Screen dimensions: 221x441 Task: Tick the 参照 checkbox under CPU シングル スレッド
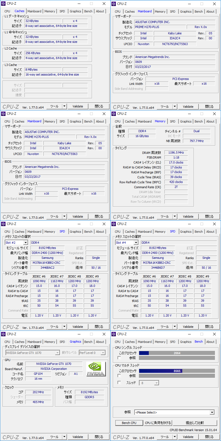click(119, 358)
